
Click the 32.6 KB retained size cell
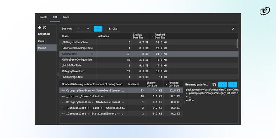[161, 42]
